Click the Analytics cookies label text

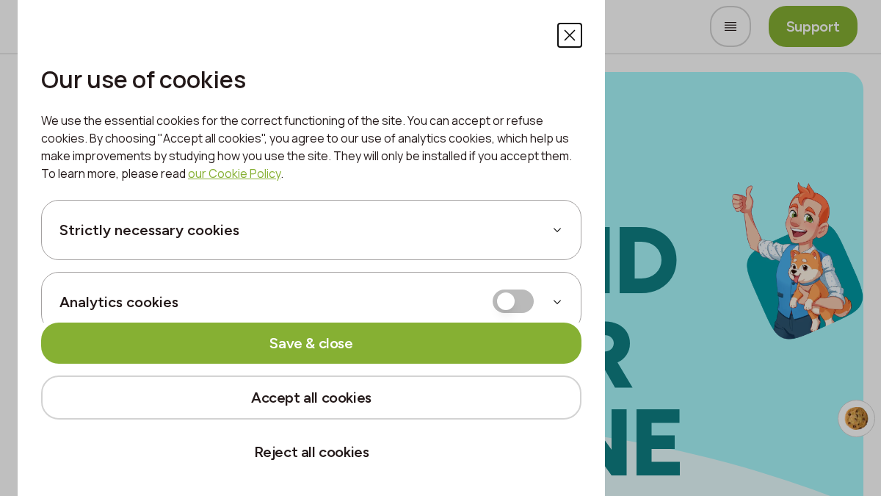pos(119,302)
